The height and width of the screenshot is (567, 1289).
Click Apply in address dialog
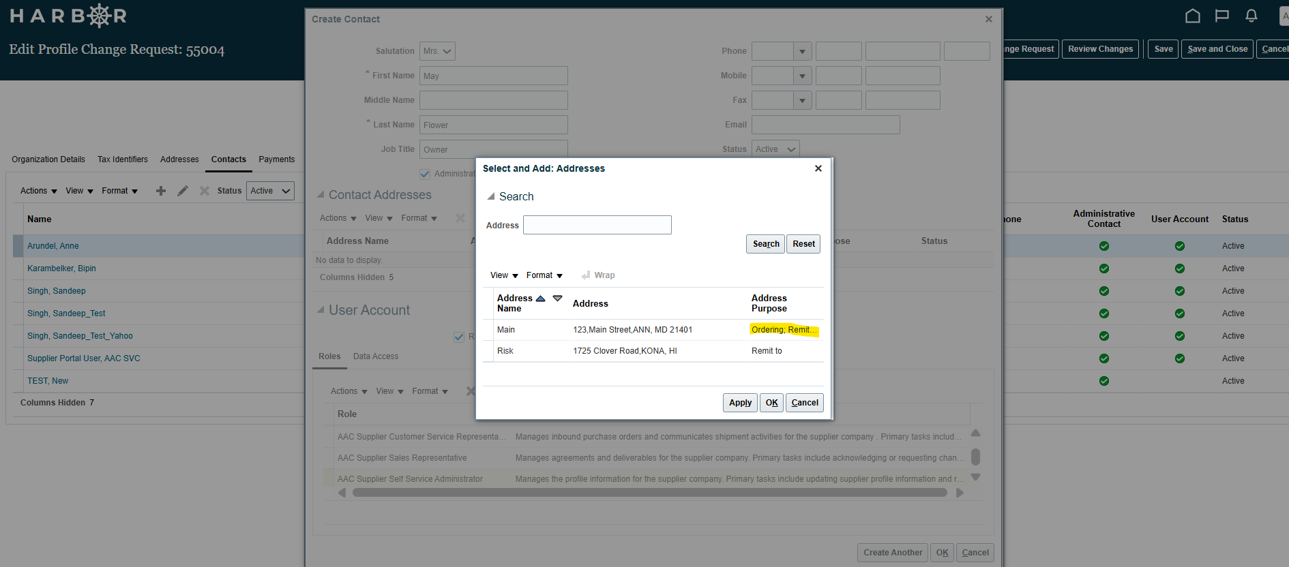tap(740, 403)
